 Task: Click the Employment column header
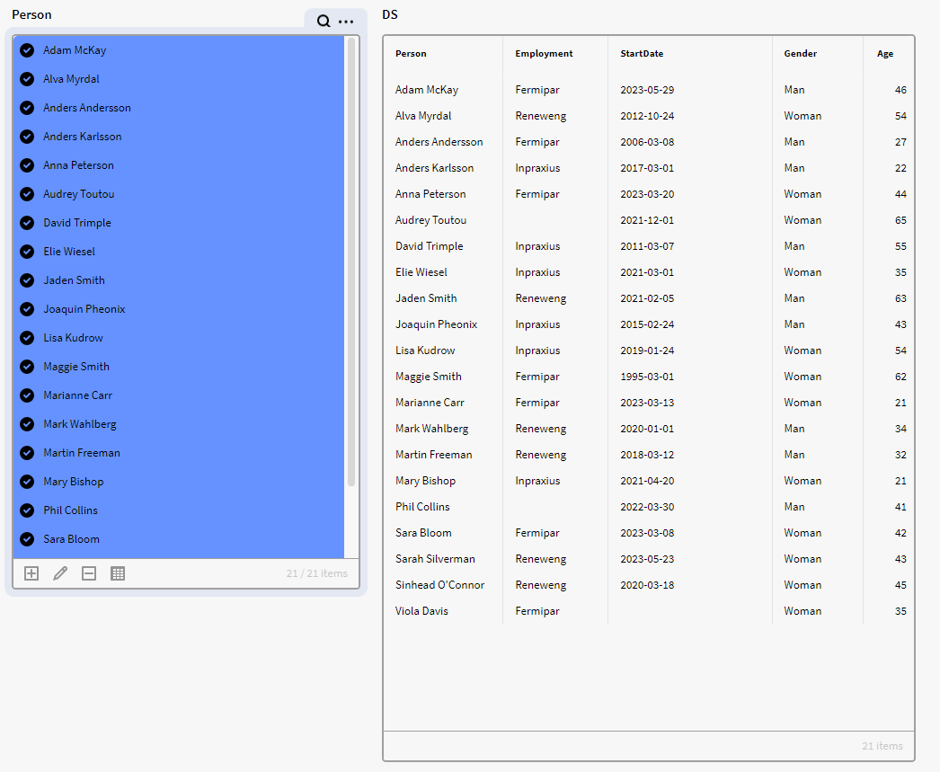pyautogui.click(x=544, y=54)
